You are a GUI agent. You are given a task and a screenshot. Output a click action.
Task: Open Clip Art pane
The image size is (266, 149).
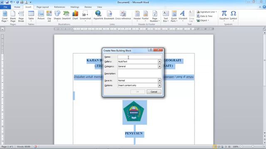[x=49, y=16]
